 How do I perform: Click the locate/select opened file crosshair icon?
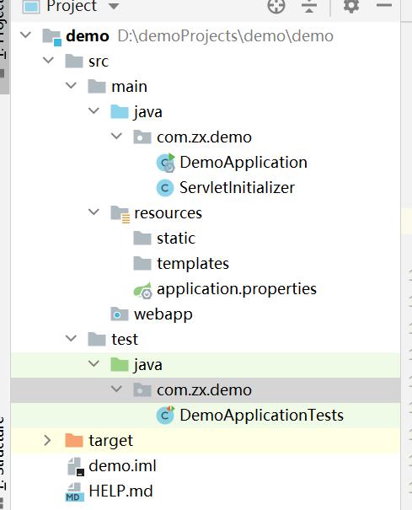tap(276, 6)
